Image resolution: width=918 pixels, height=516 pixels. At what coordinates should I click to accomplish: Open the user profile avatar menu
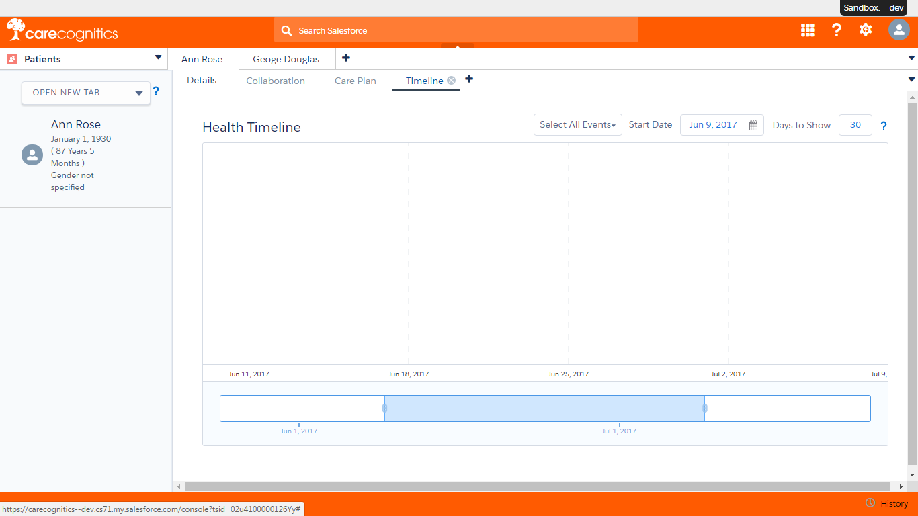click(899, 30)
